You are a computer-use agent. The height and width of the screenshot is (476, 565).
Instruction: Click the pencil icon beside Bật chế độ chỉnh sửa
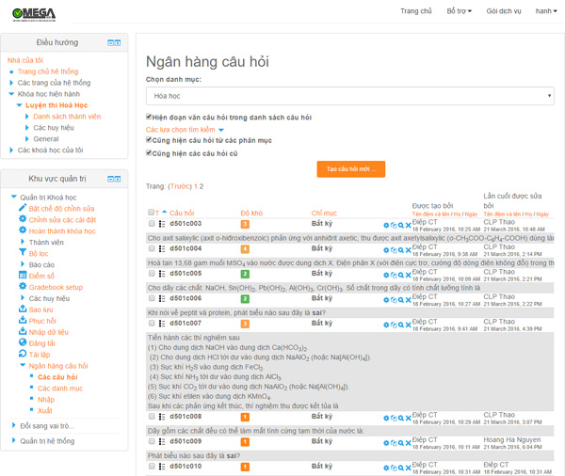tap(23, 208)
